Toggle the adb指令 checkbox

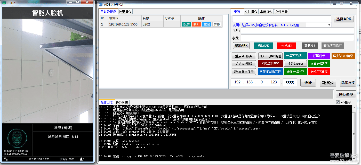pos(338,102)
